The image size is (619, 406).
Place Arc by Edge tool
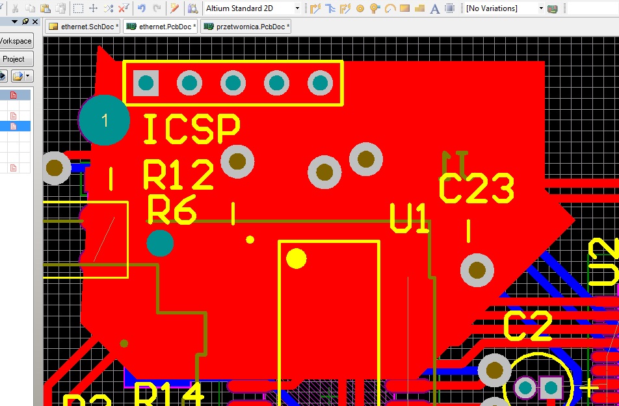tap(389, 8)
